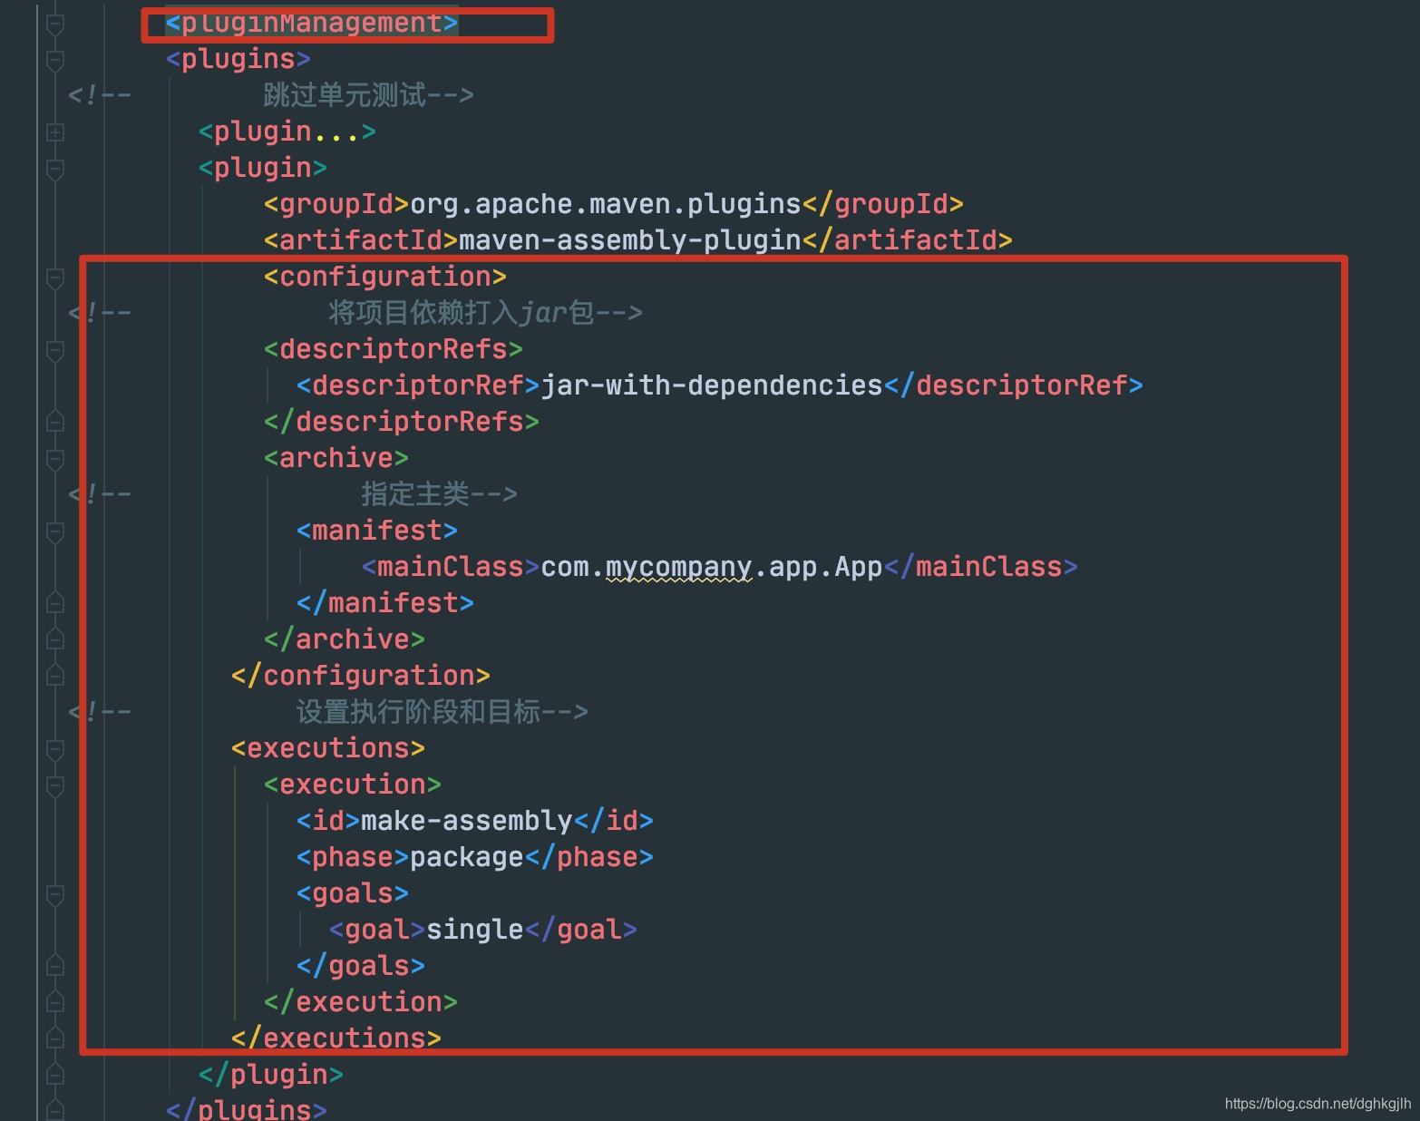This screenshot has width=1420, height=1121.
Task: Click fold marker at closing descriptorRefs tag
Action: pos(55,421)
